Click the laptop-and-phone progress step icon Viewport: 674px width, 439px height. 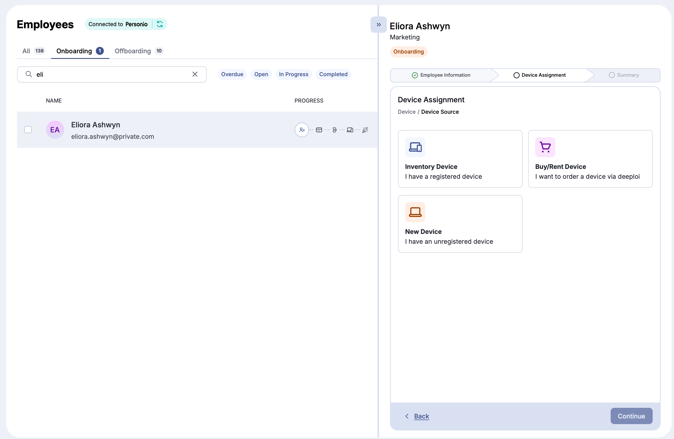pos(350,130)
